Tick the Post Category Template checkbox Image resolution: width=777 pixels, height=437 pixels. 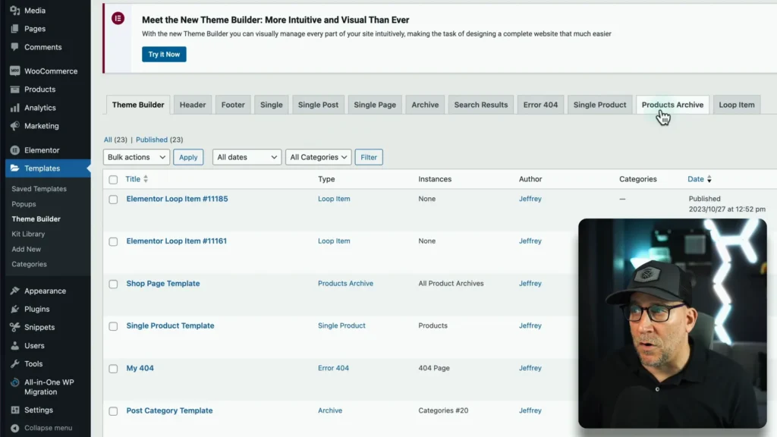point(113,410)
